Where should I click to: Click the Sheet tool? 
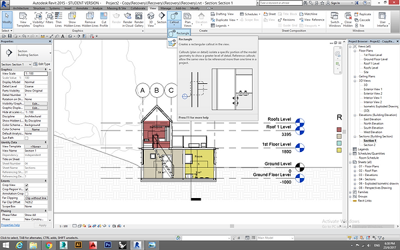pos(269,14)
